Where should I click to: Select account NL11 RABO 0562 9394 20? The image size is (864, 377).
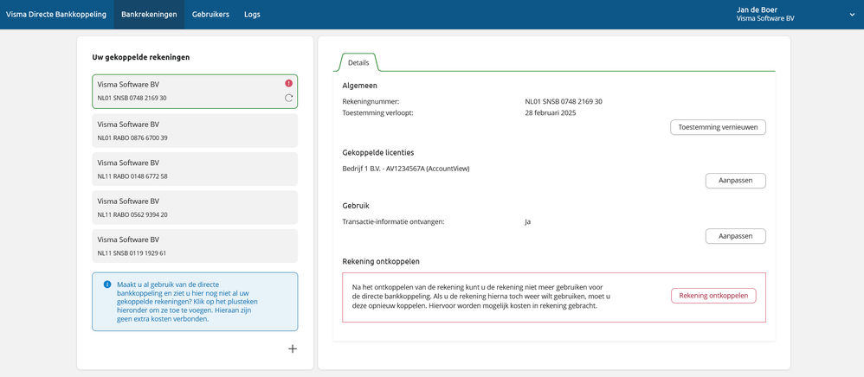tap(195, 208)
